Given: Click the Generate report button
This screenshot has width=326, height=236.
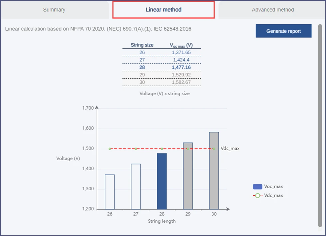Looking at the screenshot, I should (x=283, y=31).
